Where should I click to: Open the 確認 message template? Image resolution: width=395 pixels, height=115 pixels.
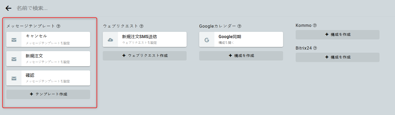[55, 78]
